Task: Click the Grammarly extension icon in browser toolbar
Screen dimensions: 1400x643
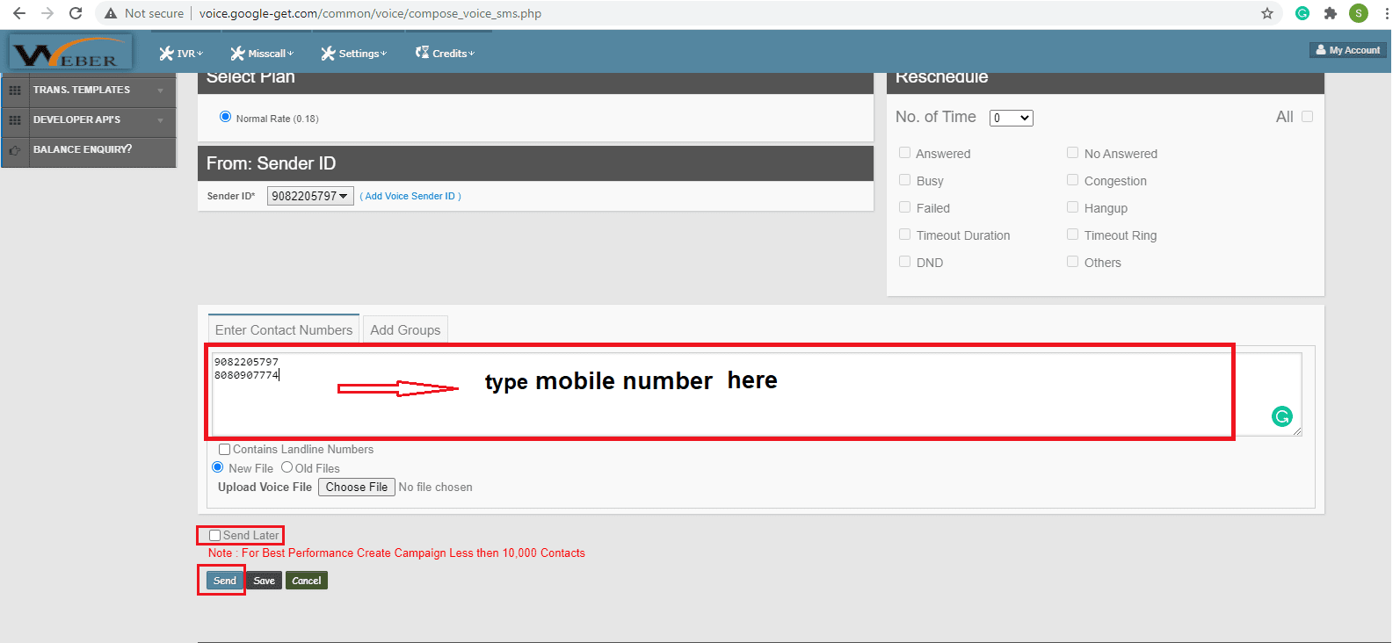Action: click(x=1302, y=13)
